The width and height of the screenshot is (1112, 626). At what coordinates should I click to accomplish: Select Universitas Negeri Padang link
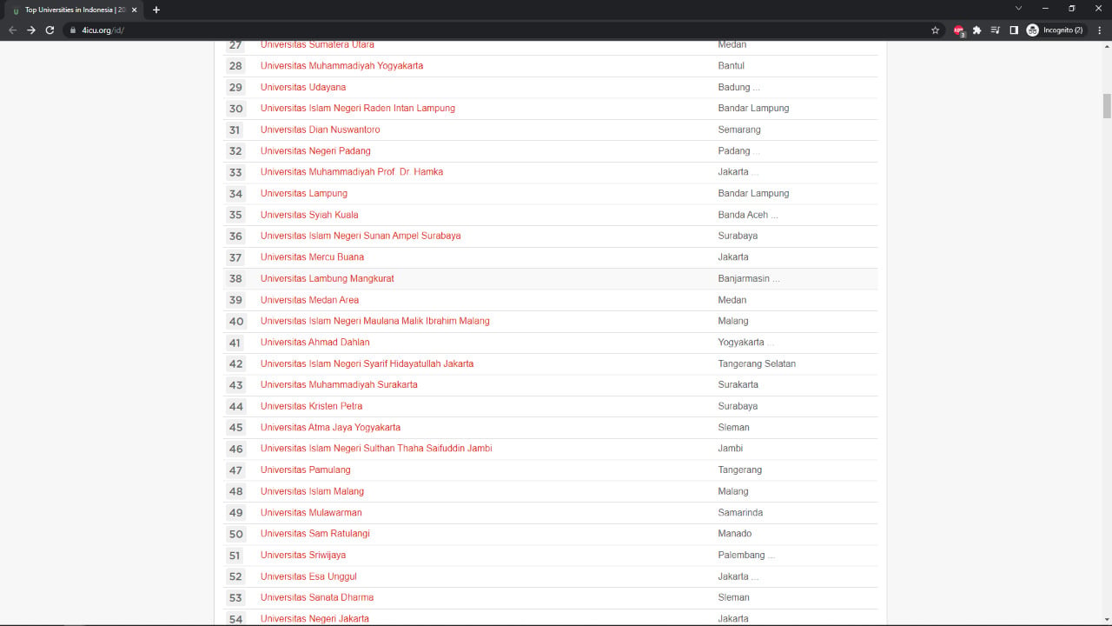point(315,151)
